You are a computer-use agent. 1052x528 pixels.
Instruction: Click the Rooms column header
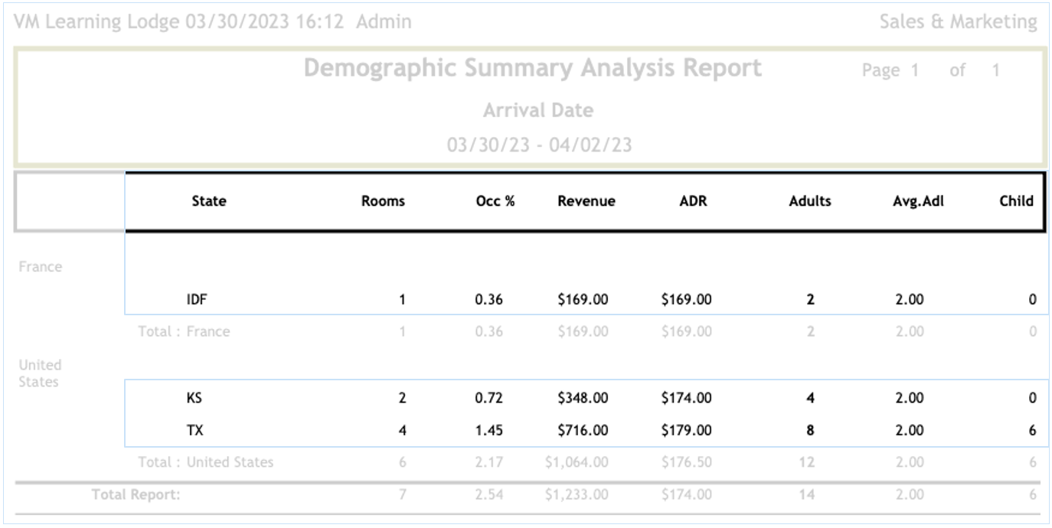[383, 201]
